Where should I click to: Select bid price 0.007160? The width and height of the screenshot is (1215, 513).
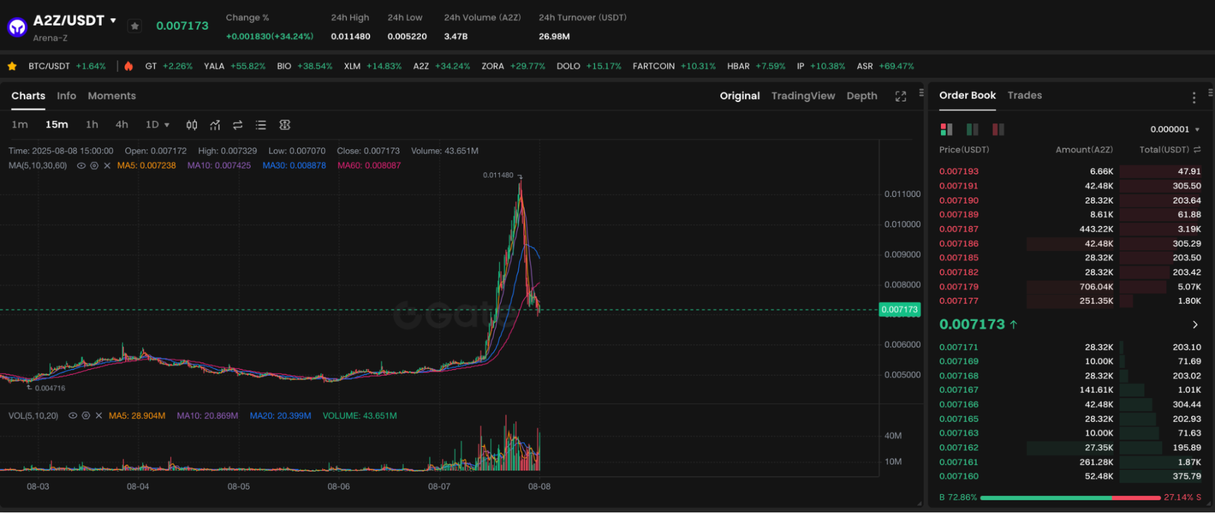point(959,477)
